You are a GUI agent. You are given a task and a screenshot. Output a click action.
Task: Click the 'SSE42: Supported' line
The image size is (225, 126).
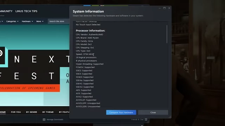click(x=85, y=87)
